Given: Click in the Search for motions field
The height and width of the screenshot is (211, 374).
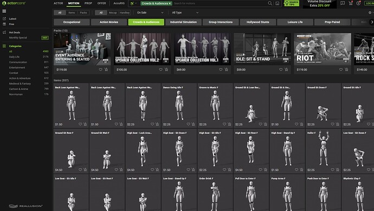Looking at the screenshot, I should [x=220, y=3].
